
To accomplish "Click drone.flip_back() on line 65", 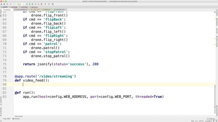I will tap(48, 23).
